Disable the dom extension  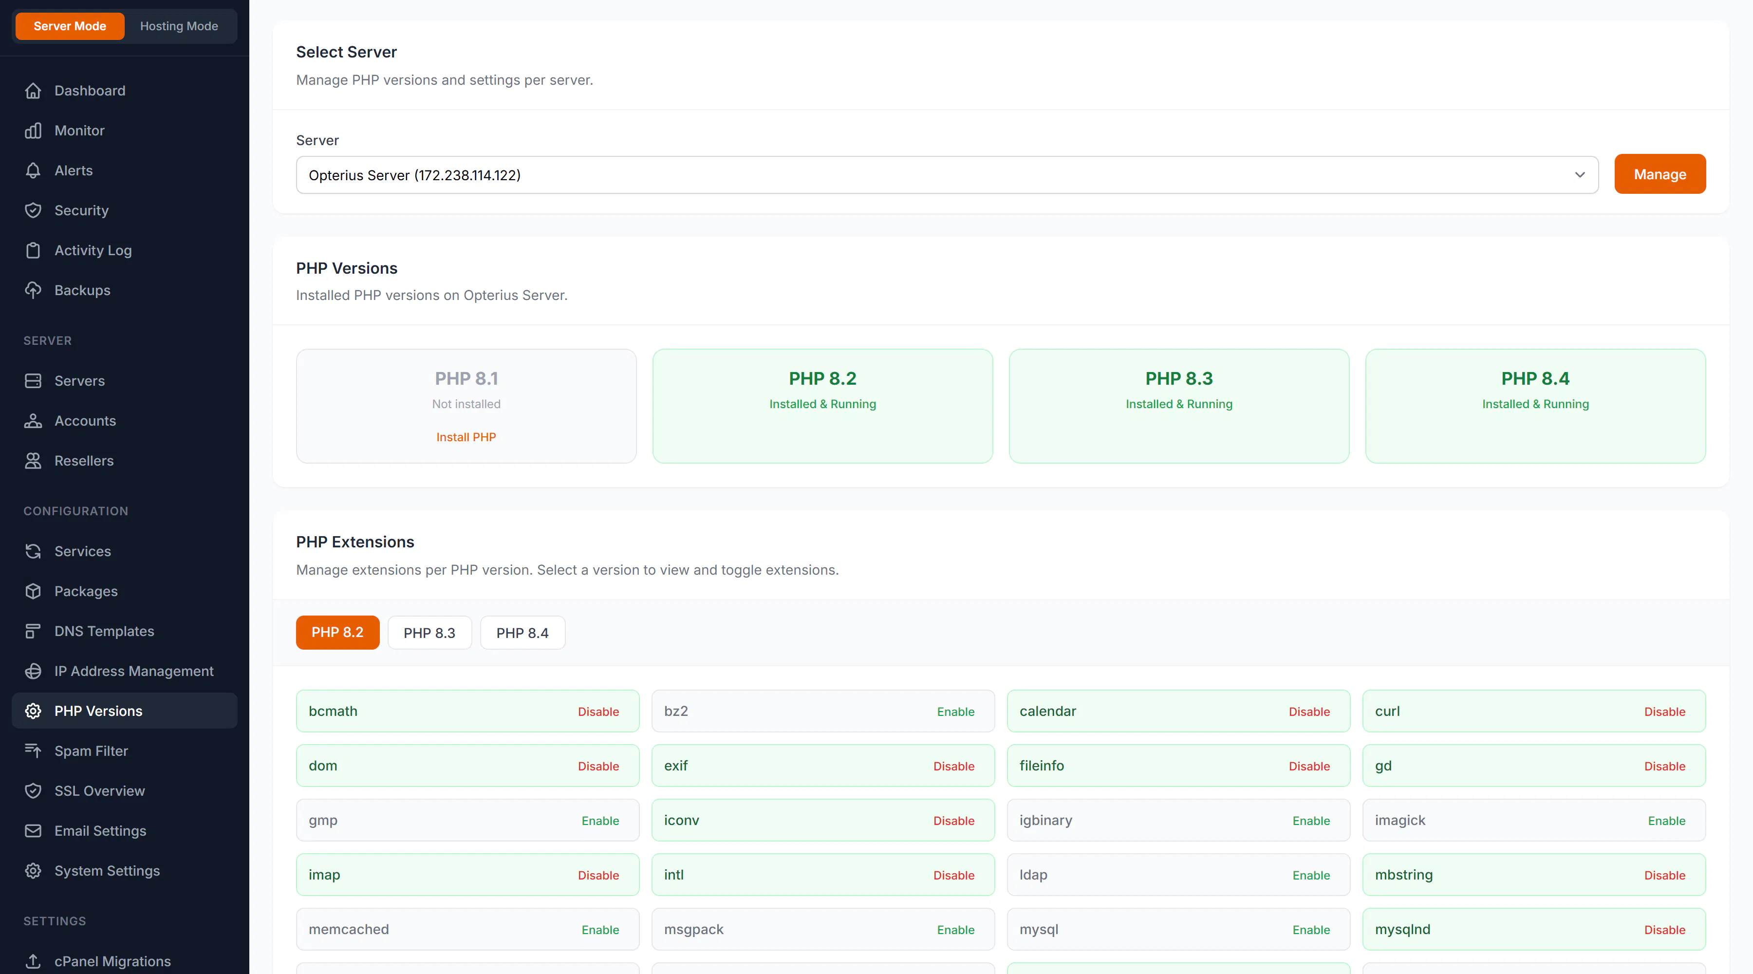point(598,766)
